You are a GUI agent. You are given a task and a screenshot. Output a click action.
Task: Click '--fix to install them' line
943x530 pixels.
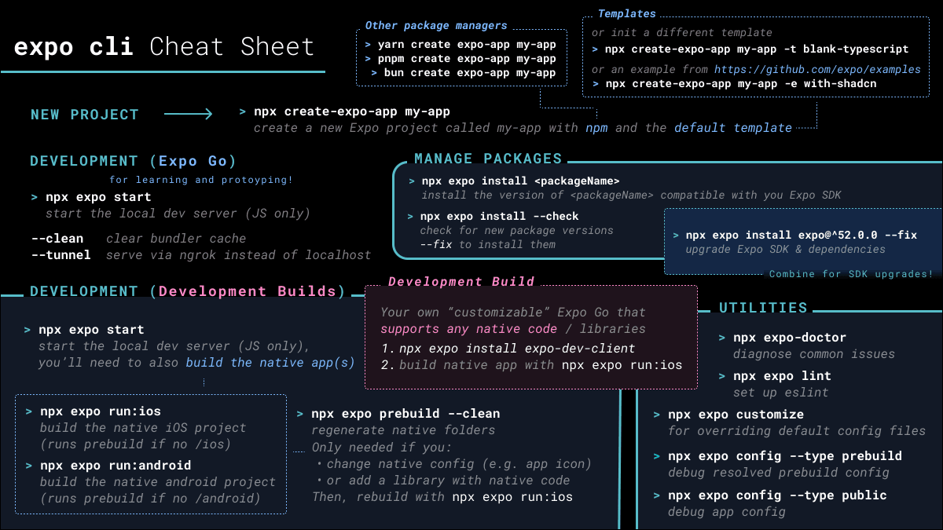[487, 244]
